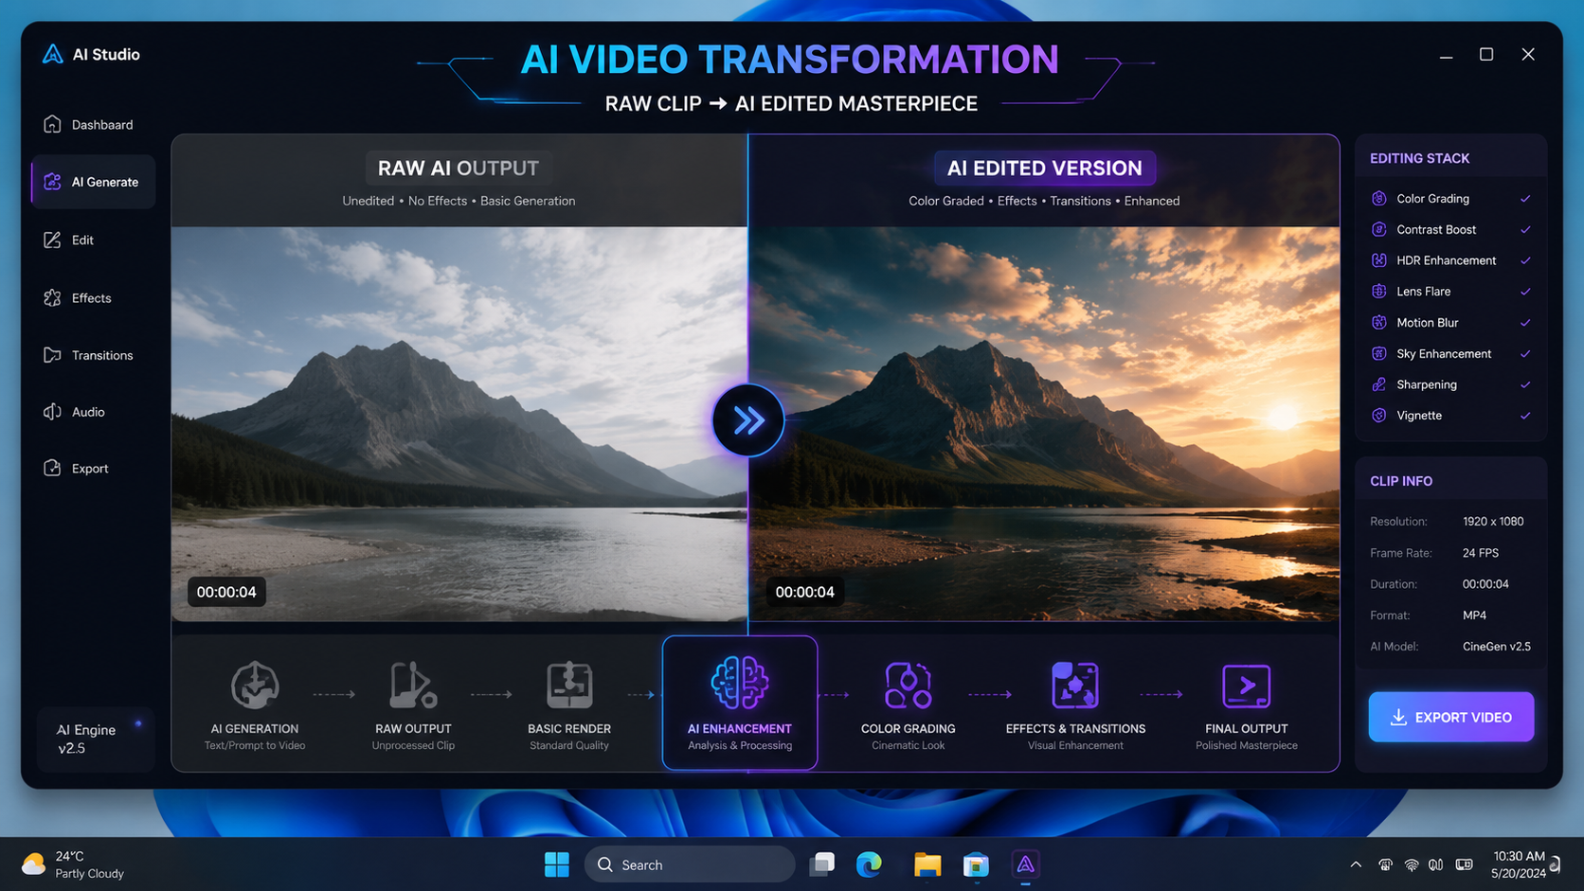This screenshot has height=891, width=1584.
Task: Click the Duration 00:00:04 value
Action: click(x=1485, y=584)
